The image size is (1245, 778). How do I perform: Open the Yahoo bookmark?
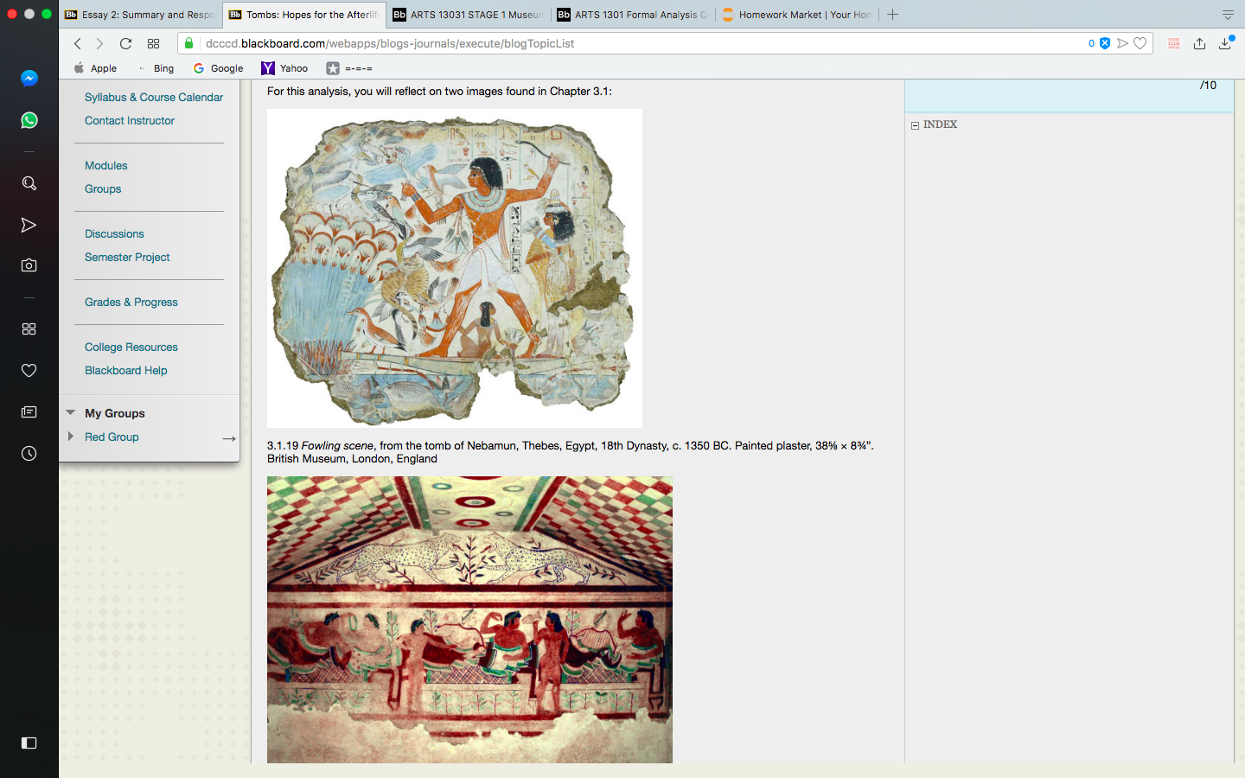(284, 68)
